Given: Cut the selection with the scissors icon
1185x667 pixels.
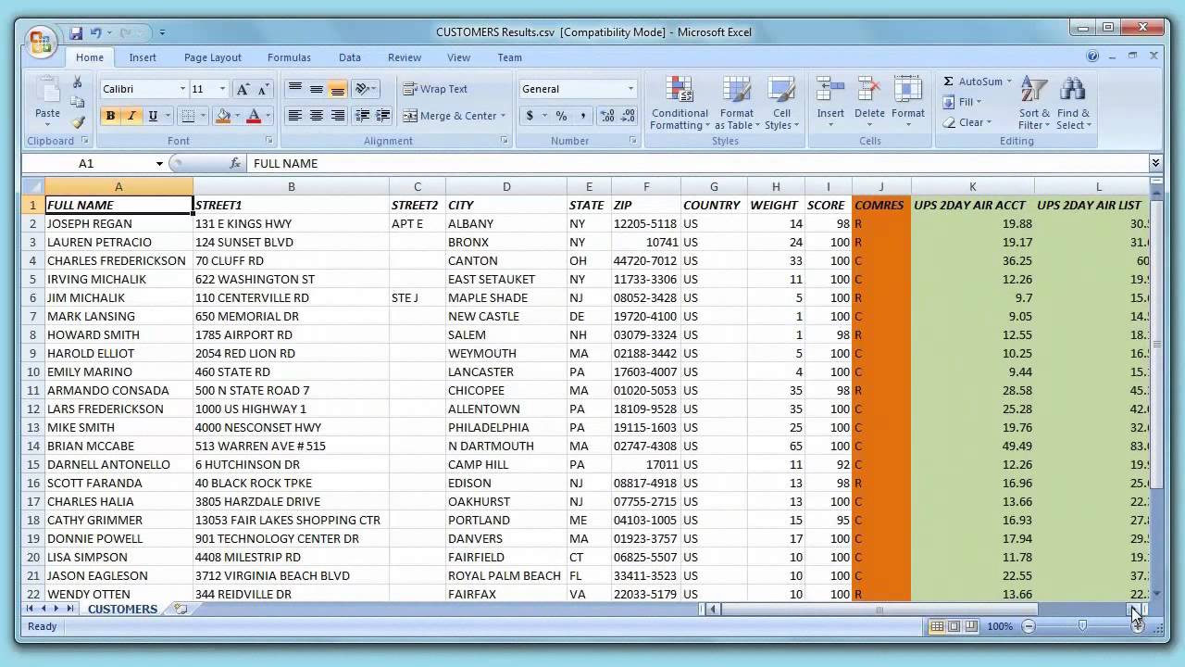Looking at the screenshot, I should pos(78,83).
